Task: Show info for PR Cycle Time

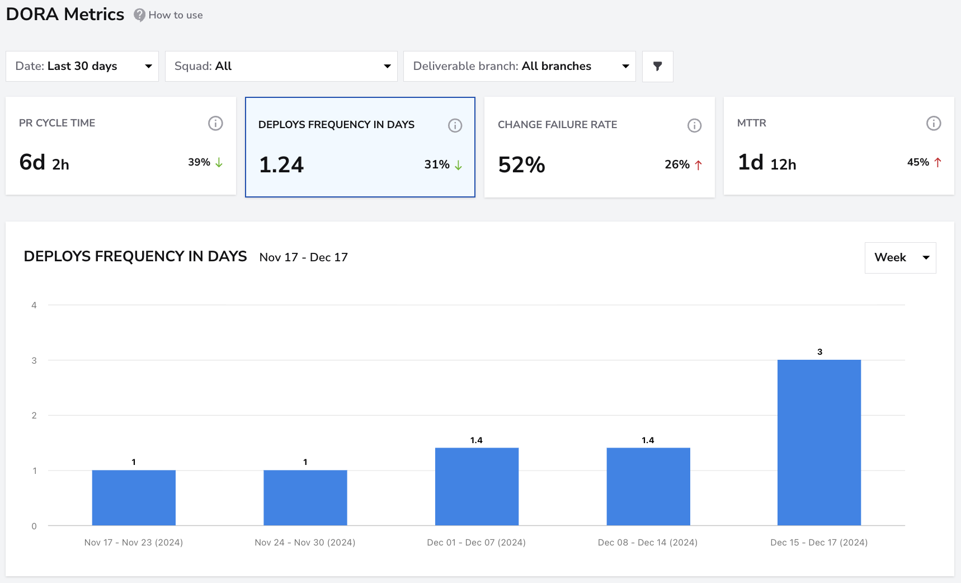Action: pos(215,123)
